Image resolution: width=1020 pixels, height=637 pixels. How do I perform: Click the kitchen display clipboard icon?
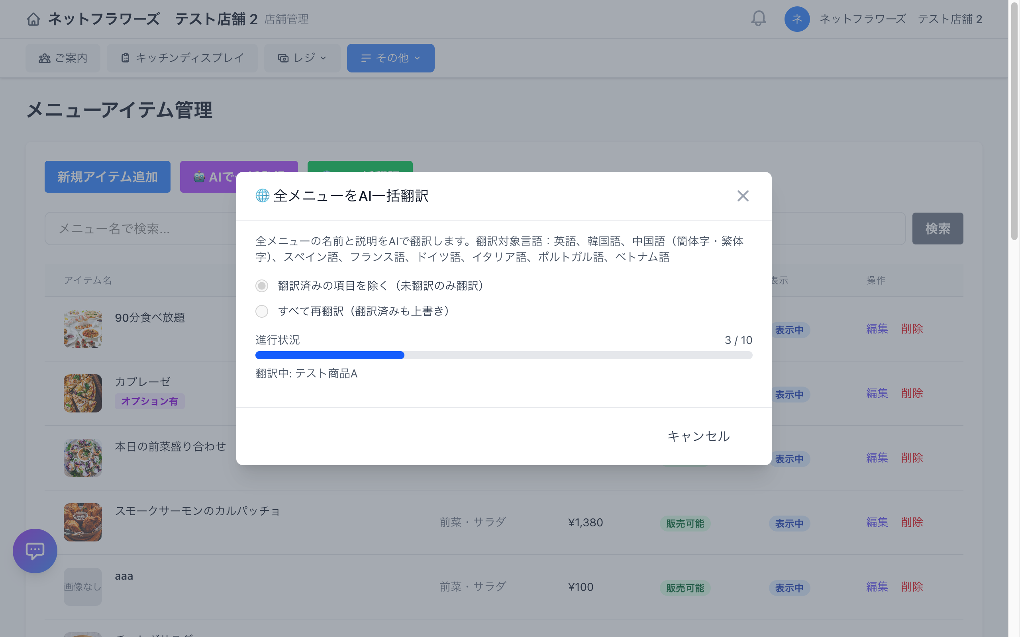pyautogui.click(x=124, y=58)
